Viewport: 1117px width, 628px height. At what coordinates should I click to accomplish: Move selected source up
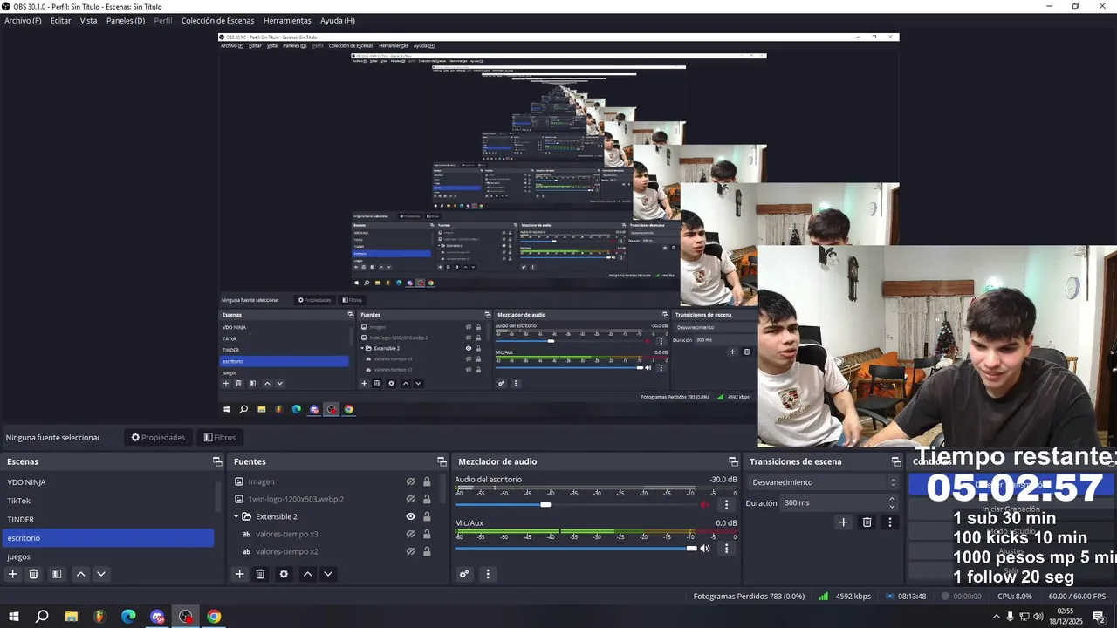[307, 574]
